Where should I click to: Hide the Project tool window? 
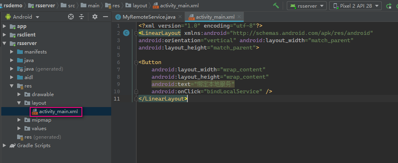click(105, 17)
